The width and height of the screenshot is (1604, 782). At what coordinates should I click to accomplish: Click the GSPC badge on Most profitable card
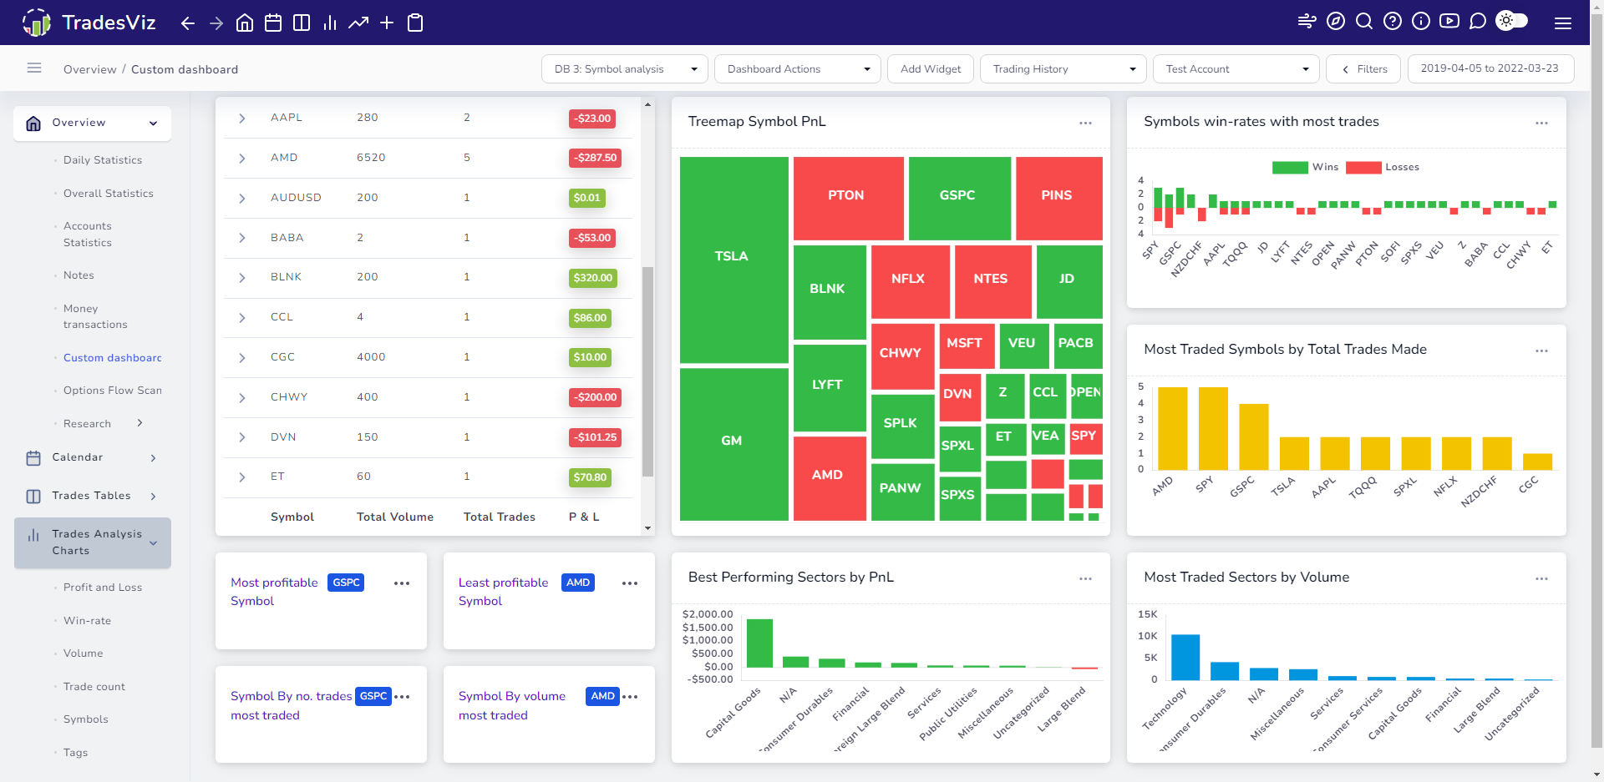point(346,583)
